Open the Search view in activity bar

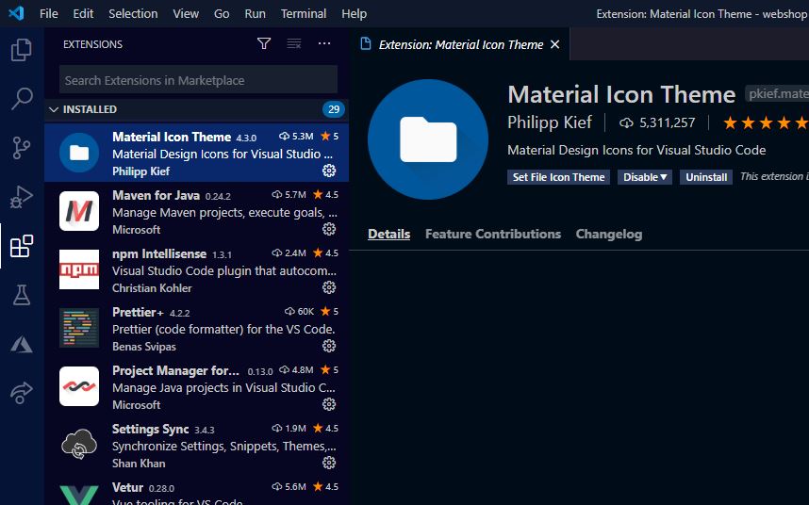coord(21,98)
